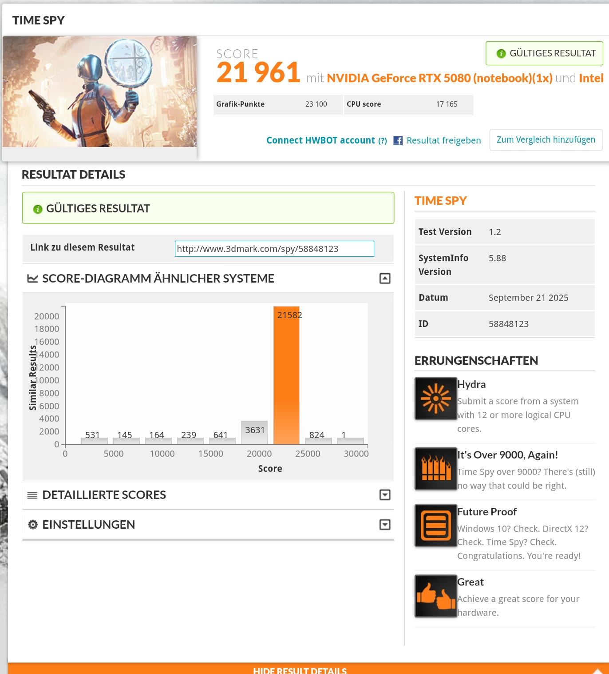Click the Great achievement title

pos(471,582)
